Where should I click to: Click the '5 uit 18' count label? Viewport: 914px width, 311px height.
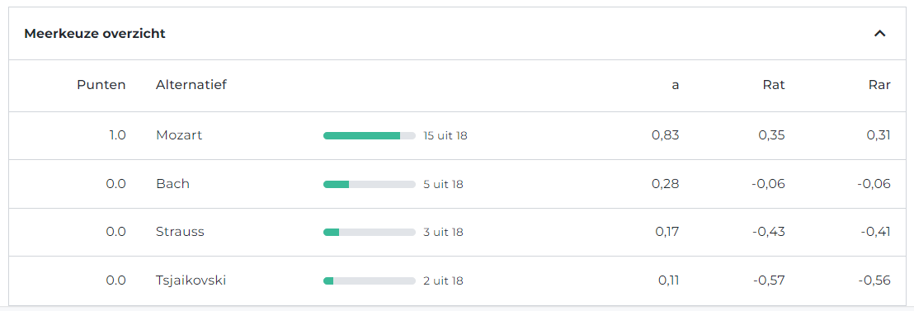pyautogui.click(x=443, y=184)
